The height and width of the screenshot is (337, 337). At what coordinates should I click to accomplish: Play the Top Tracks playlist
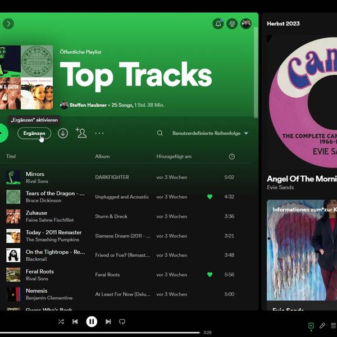pos(2,133)
